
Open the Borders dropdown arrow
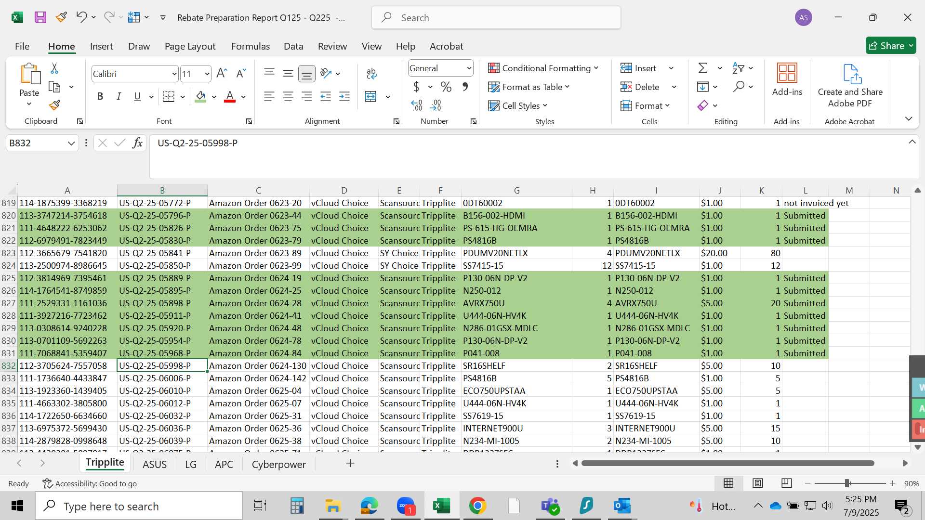183,97
